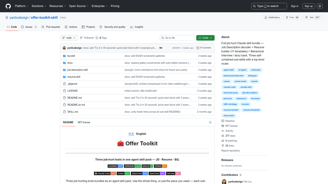Go to Pricing page
This screenshot has width=328, height=184.
(115, 6)
